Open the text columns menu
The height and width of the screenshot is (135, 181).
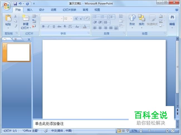pos(106,22)
